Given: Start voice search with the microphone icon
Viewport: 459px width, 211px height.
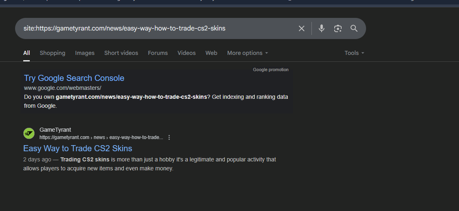Looking at the screenshot, I should pos(321,28).
